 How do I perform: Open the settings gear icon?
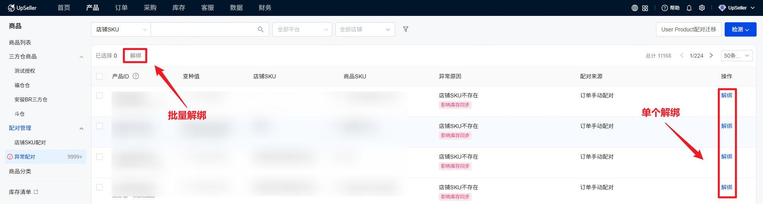702,8
